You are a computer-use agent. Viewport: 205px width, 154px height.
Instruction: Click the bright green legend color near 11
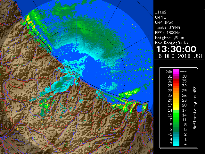[x=176, y=115]
